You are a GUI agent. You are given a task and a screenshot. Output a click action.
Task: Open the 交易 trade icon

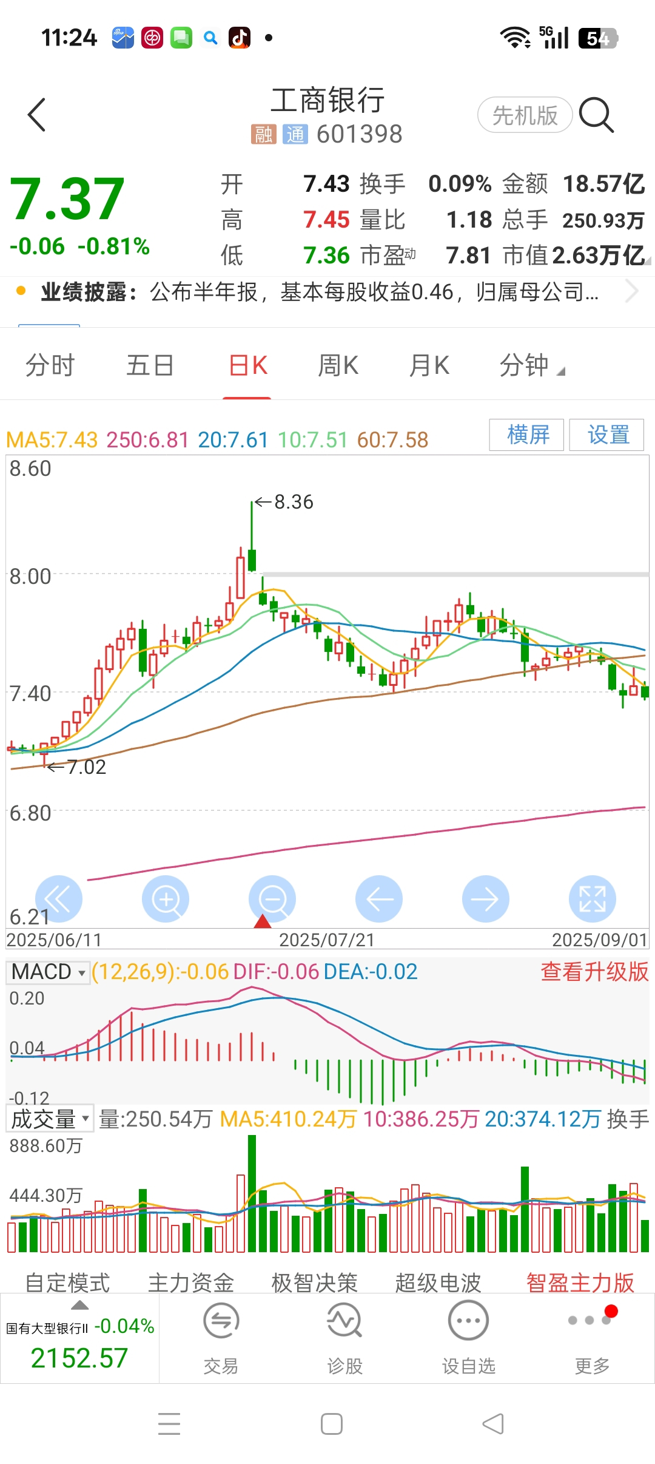tap(221, 1321)
